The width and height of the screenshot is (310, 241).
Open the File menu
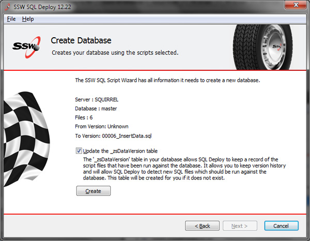11,19
